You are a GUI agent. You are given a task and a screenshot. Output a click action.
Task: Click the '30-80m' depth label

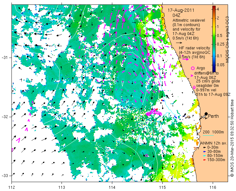point(214,152)
